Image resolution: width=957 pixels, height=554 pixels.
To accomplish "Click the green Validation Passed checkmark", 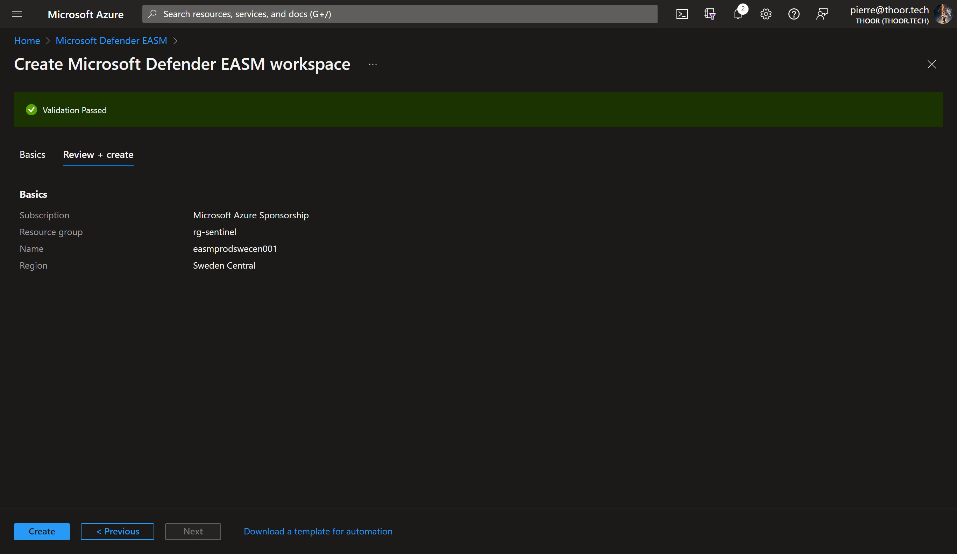I will [x=31, y=110].
